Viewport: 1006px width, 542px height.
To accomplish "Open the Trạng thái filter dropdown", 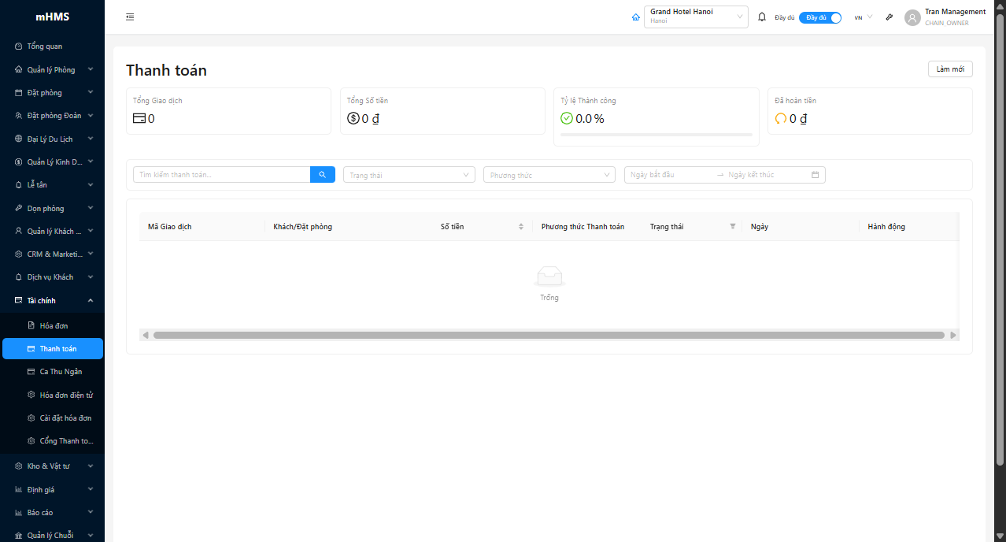I will point(409,175).
